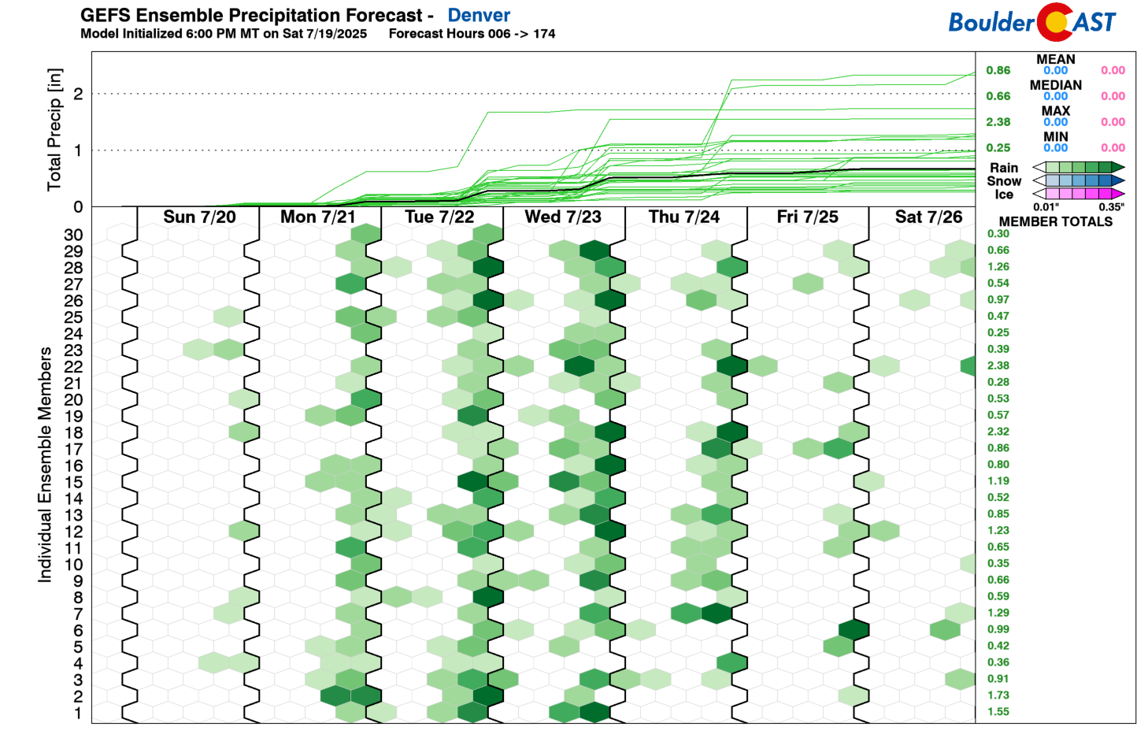The image size is (1148, 738).
Task: Select the Wed 7/23 day column header
Action: click(563, 217)
